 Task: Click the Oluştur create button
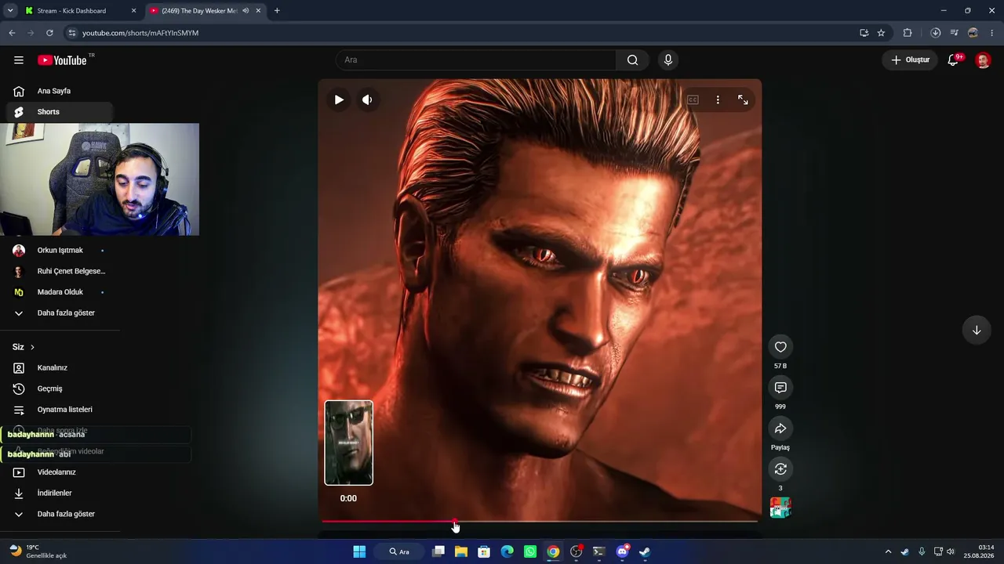point(910,60)
